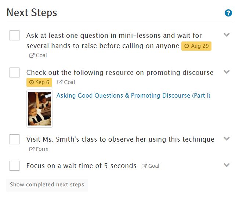The height and width of the screenshot is (200, 239).
Task: Click the clock icon in Sep 6 badge
Action: 32,82
